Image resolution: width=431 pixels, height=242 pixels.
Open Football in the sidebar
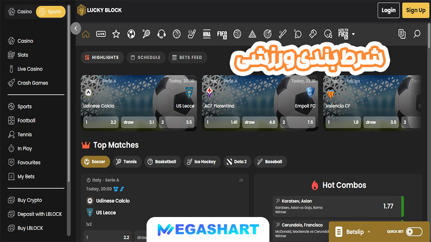click(x=22, y=120)
